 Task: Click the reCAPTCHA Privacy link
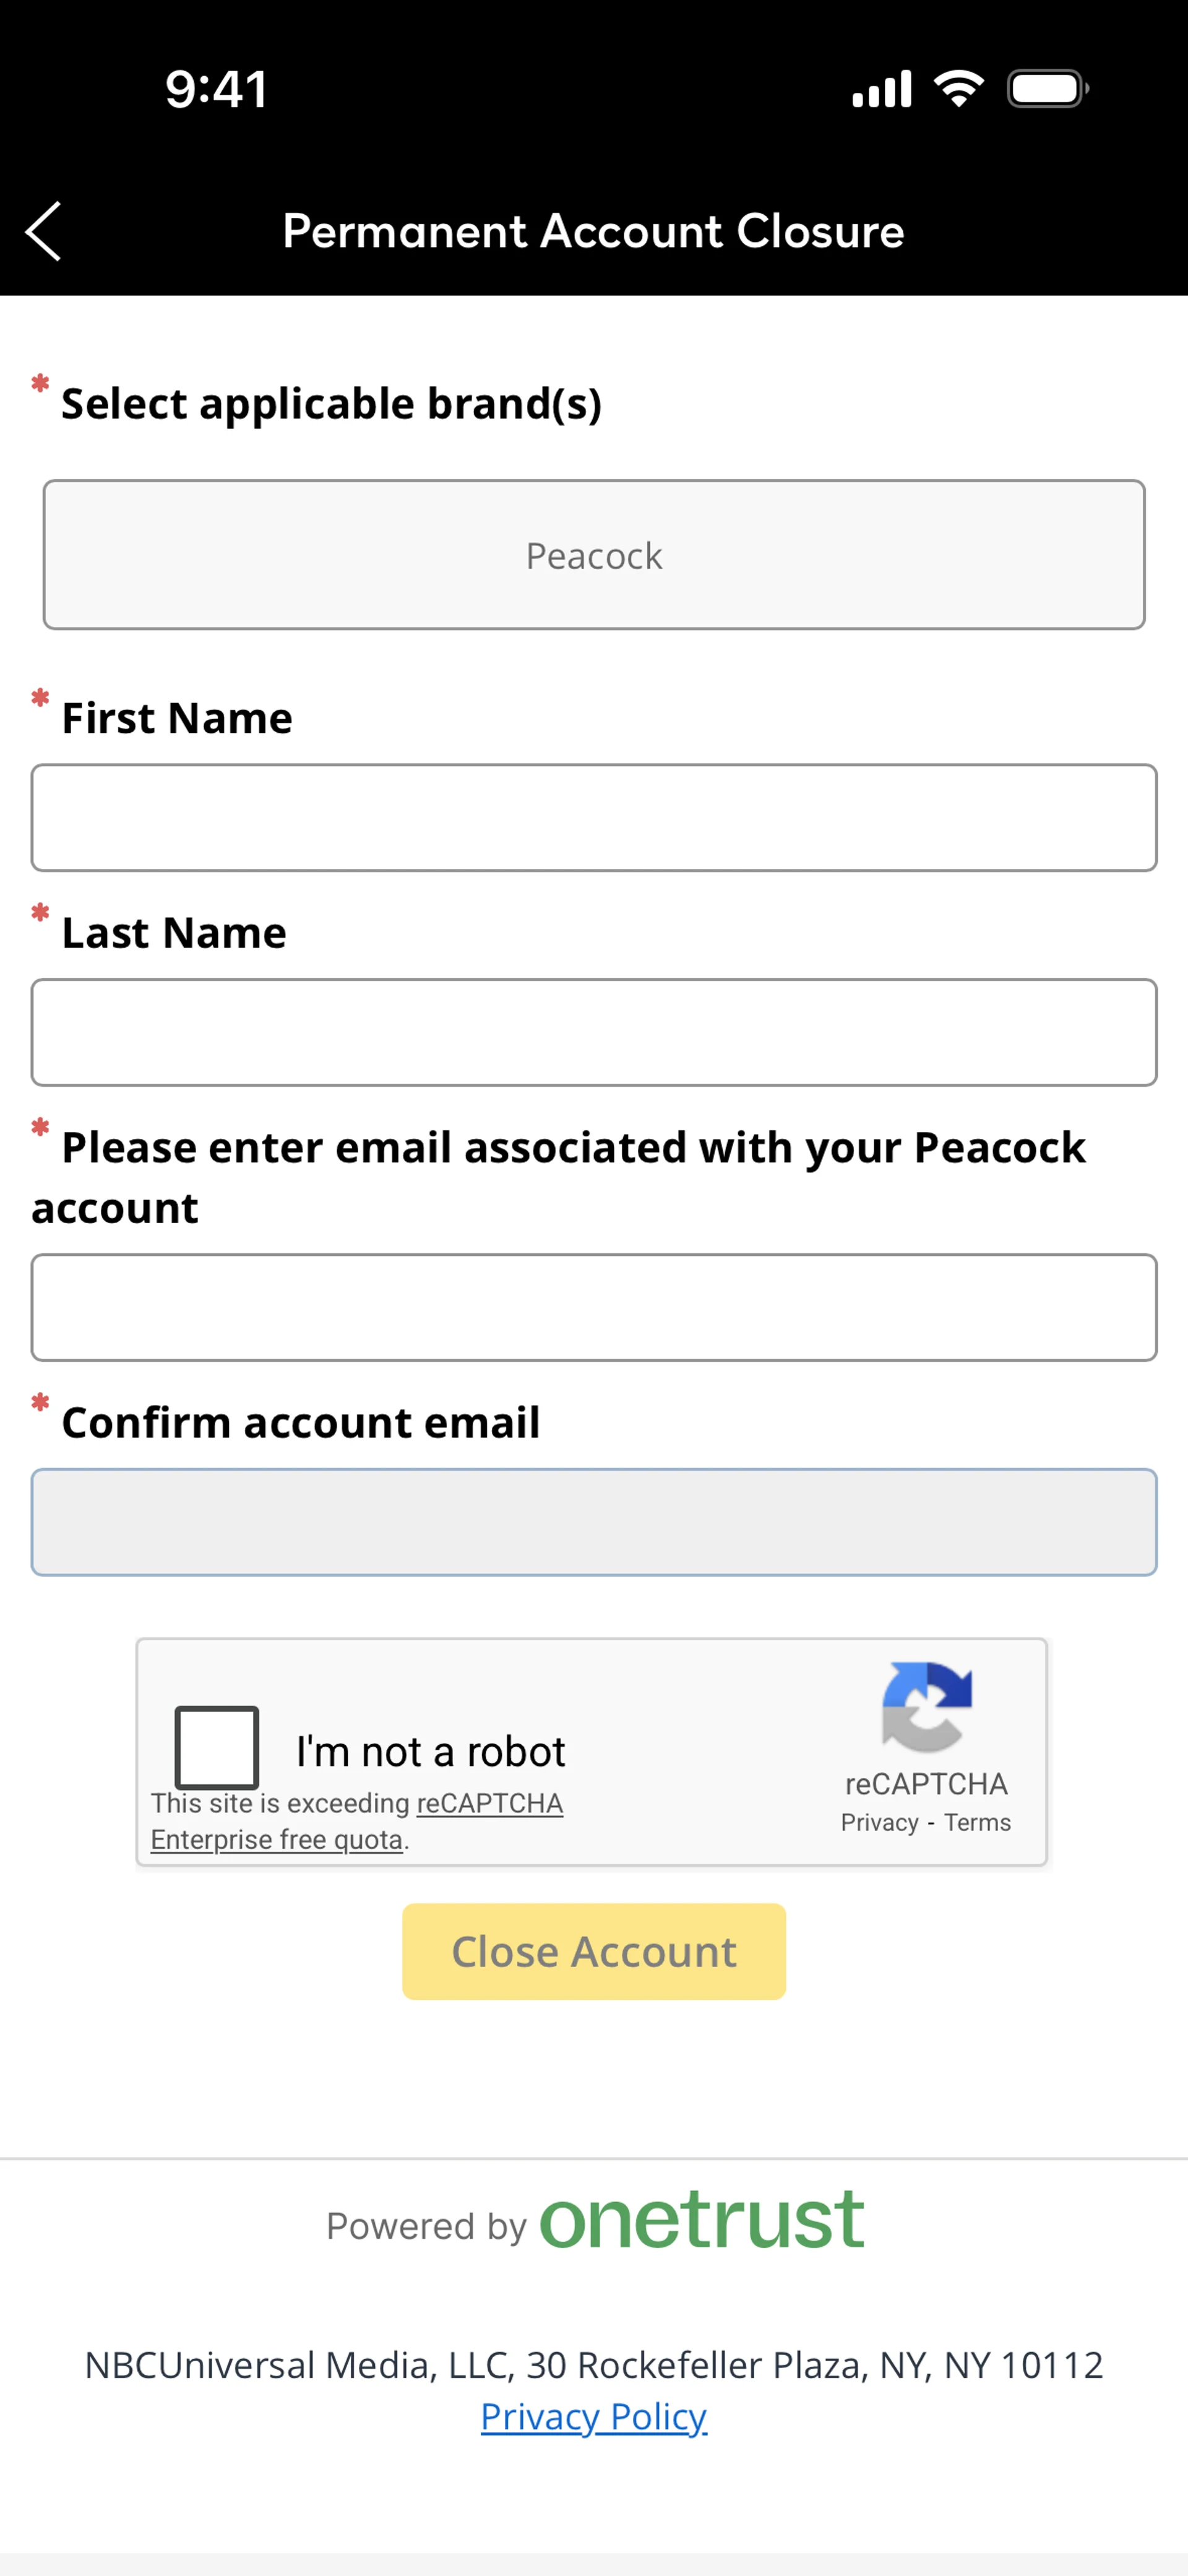click(879, 1822)
